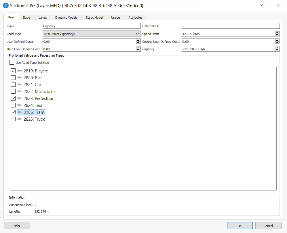This screenshot has width=287, height=233.
Task: Click the vehicle icon beside 2819: Bicycle
Action: (19, 71)
